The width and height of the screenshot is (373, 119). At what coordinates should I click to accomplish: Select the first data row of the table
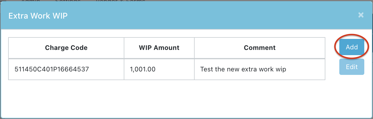pyautogui.click(x=166, y=69)
